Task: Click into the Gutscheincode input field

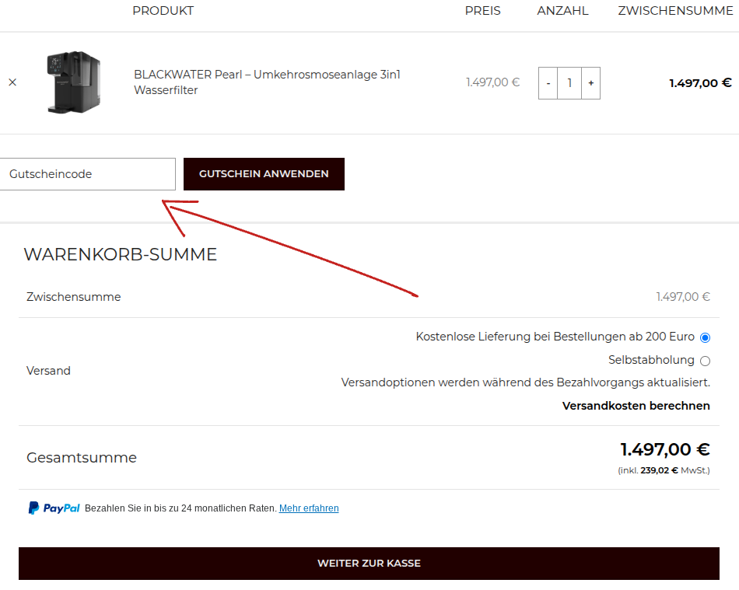Action: point(87,174)
